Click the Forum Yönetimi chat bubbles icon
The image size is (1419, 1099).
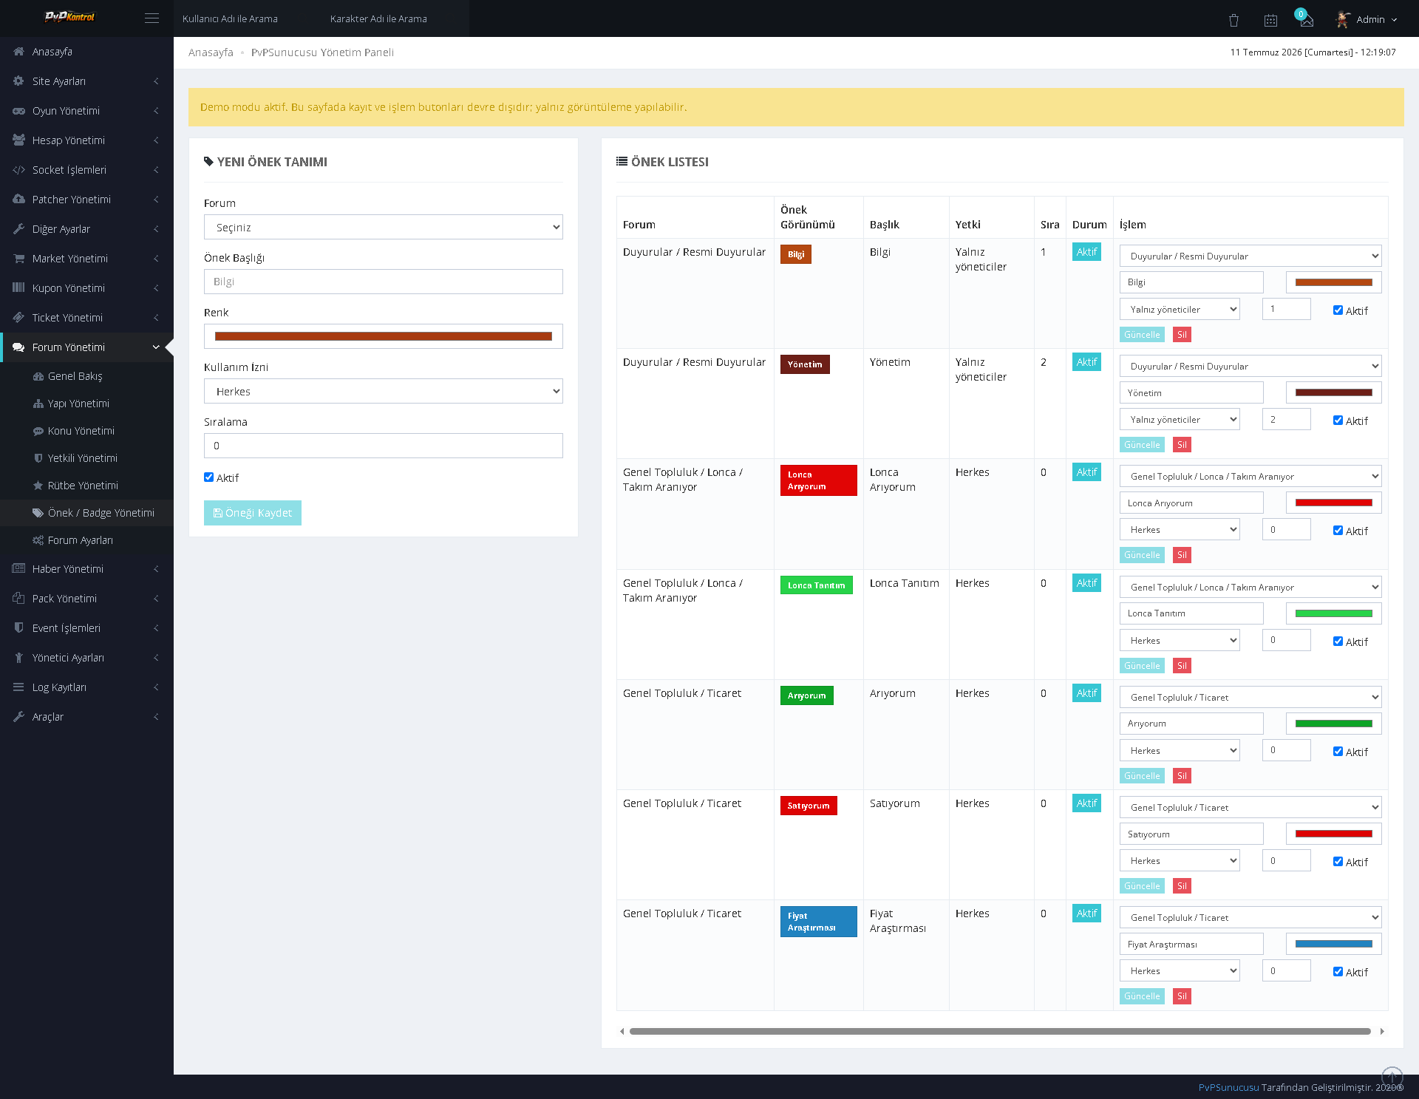18,347
